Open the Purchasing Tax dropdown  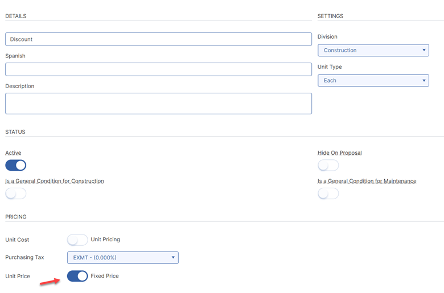[122, 258]
